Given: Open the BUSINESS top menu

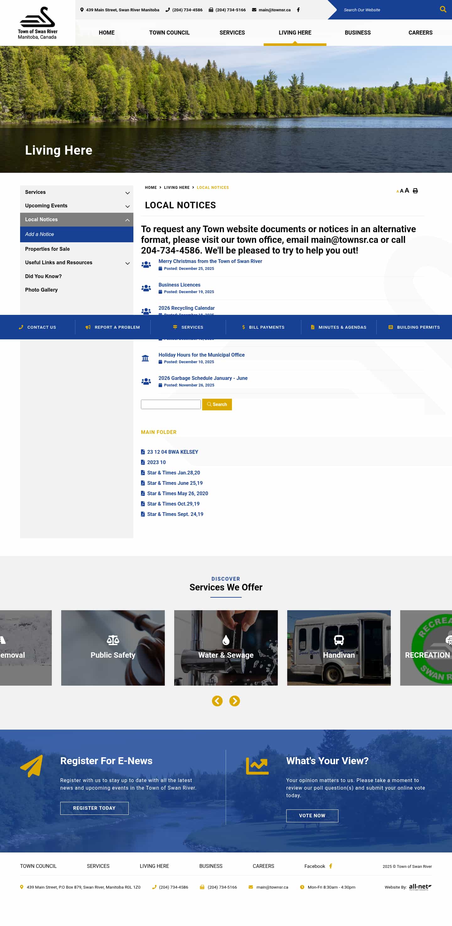Looking at the screenshot, I should click(x=358, y=32).
